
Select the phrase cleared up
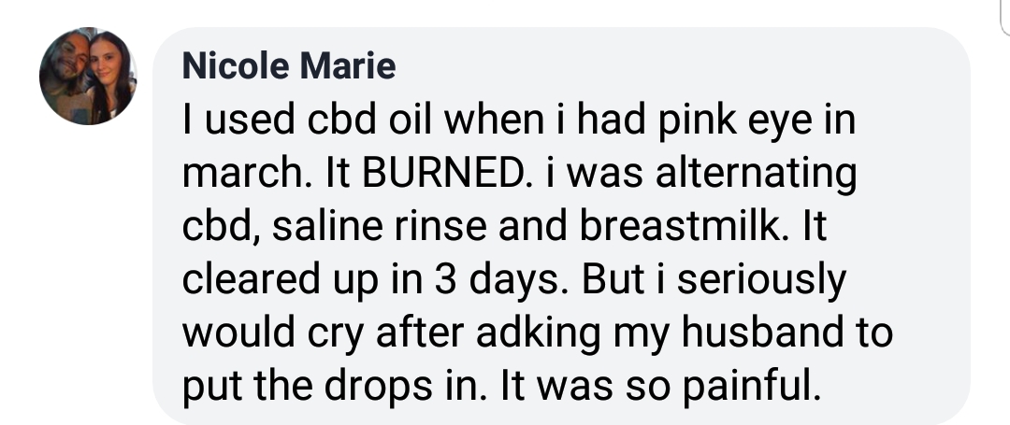click(x=277, y=281)
